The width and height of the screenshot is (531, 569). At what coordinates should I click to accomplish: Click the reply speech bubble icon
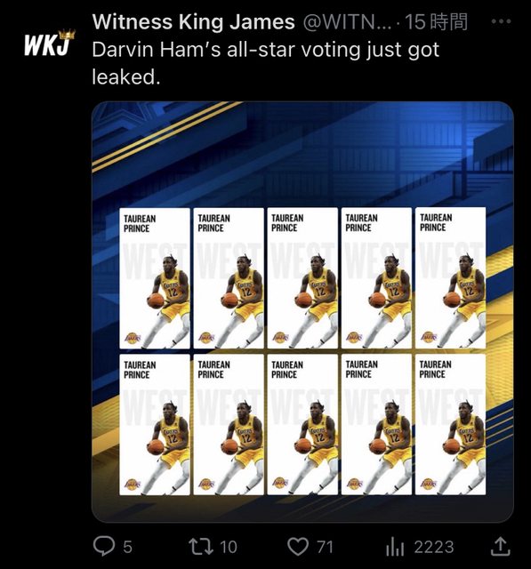click(104, 546)
